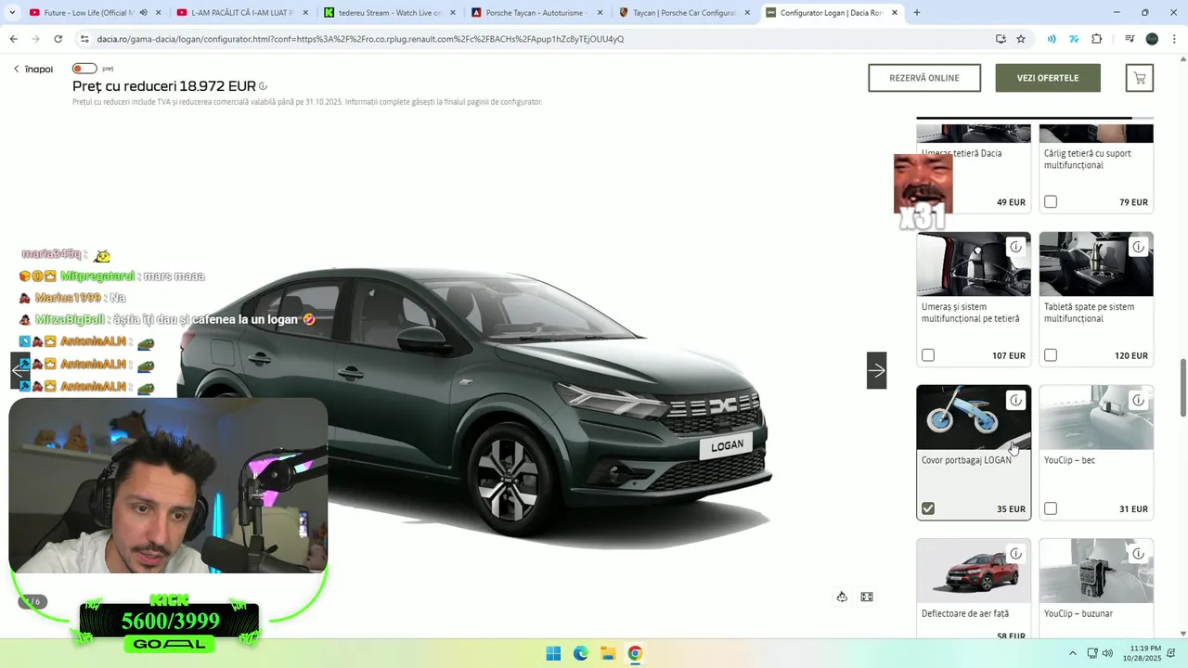Close the tedereu Stream tab
Screen dimensions: 1188x668
coord(452,13)
